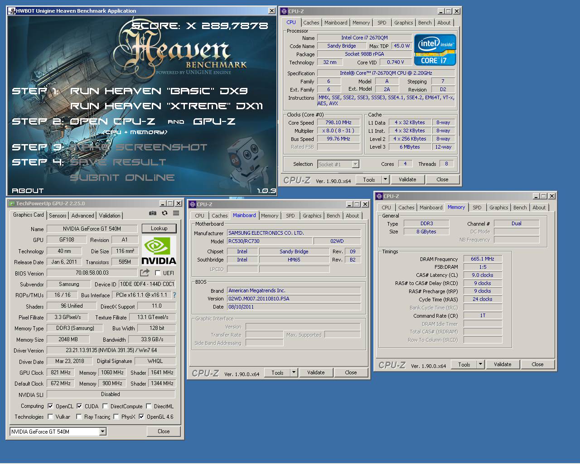Click Run Heaven "Basic" DX9 step
The height and width of the screenshot is (464, 580).
pyautogui.click(x=159, y=91)
